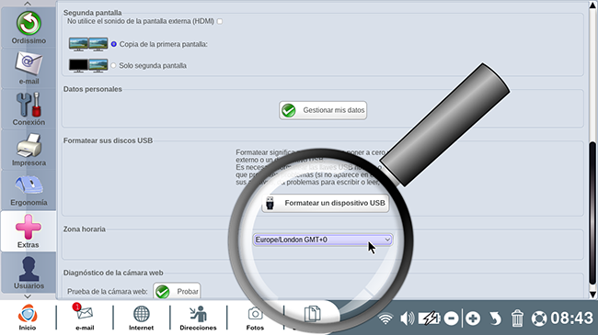
Task: Toggle the HDMI external sound checkbox
Action: coord(220,21)
